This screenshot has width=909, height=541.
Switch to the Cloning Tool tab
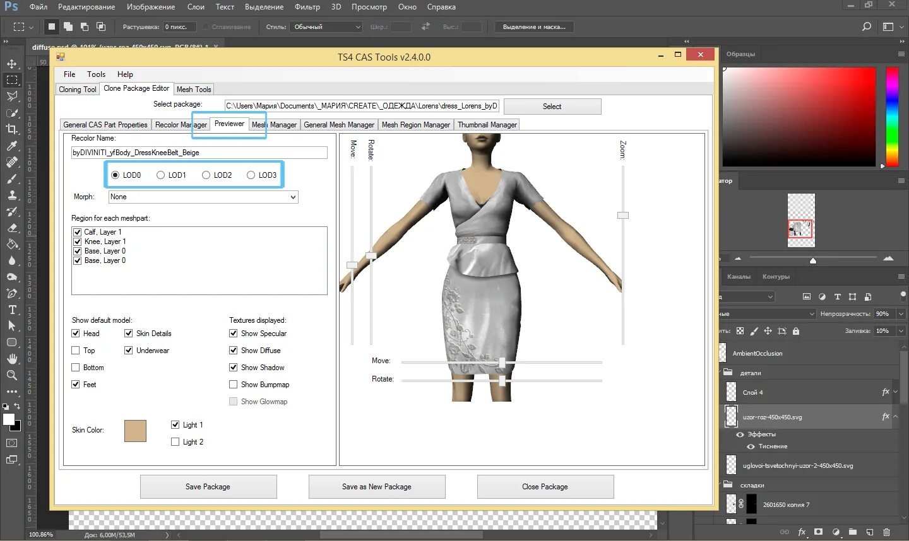(x=78, y=90)
